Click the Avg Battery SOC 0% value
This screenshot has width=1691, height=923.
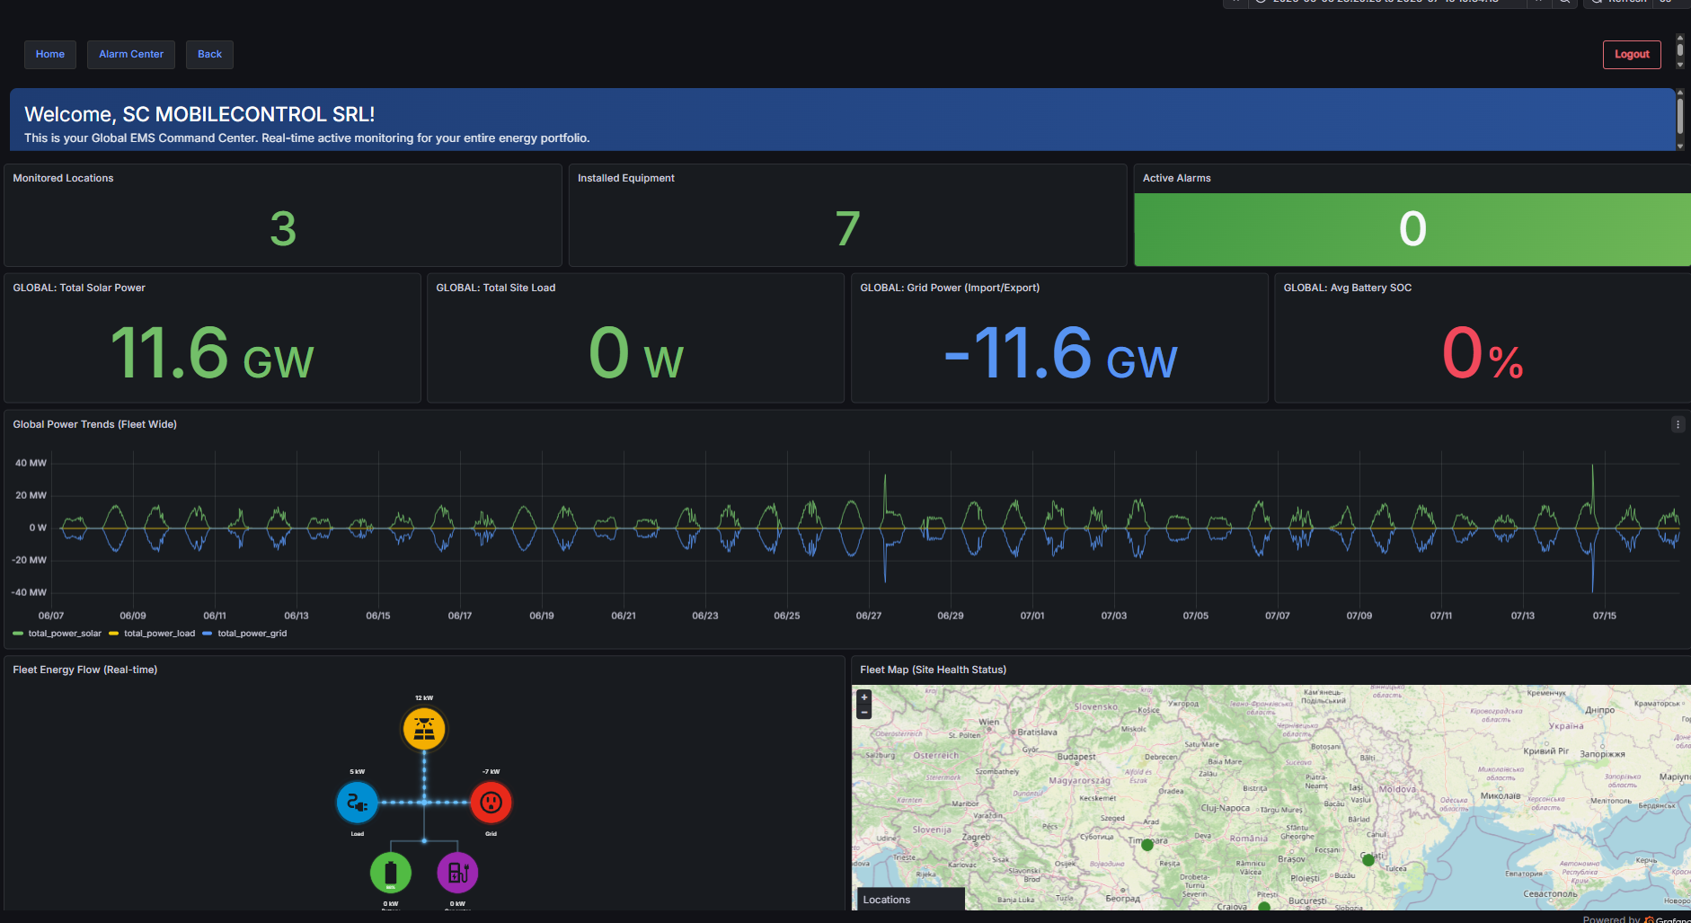pos(1483,352)
